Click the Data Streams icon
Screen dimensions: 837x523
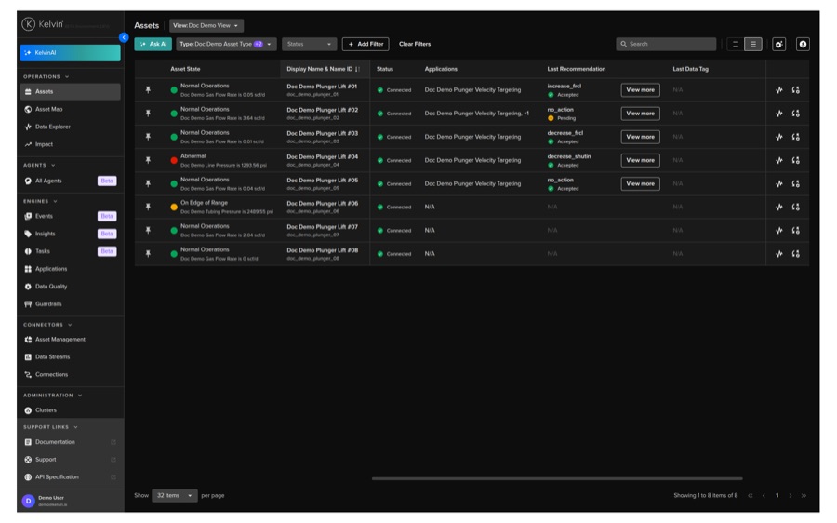pyautogui.click(x=28, y=357)
